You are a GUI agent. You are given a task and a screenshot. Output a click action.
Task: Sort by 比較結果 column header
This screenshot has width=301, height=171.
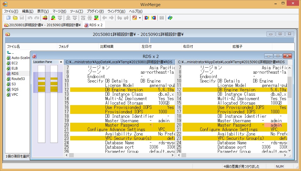[119, 46]
